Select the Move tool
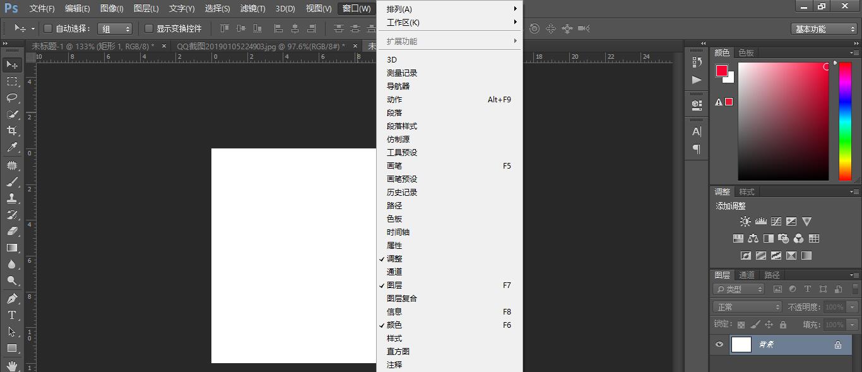 [x=13, y=64]
